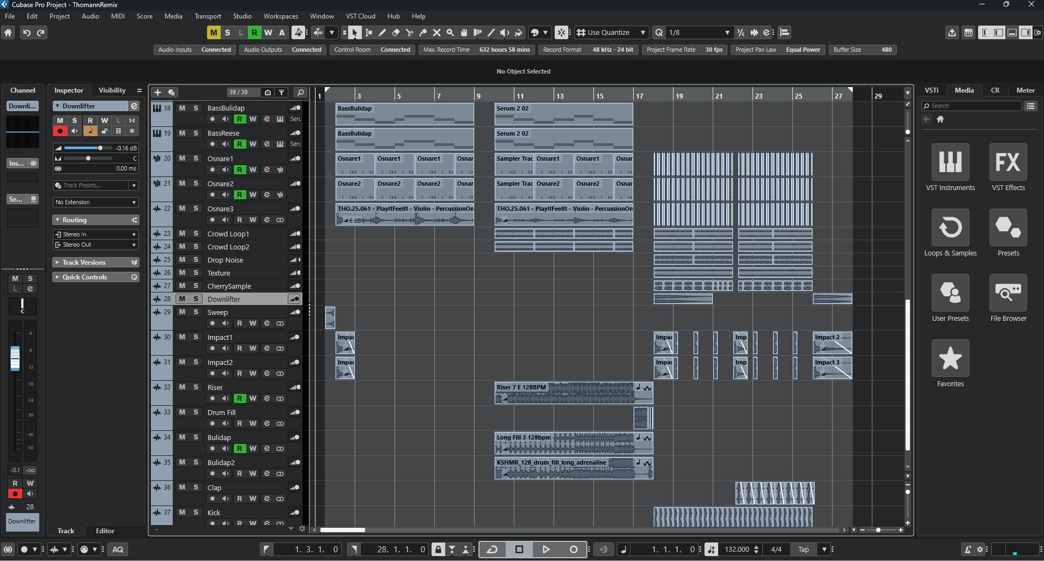
Task: Click the File Browser icon
Action: [x=1007, y=293]
